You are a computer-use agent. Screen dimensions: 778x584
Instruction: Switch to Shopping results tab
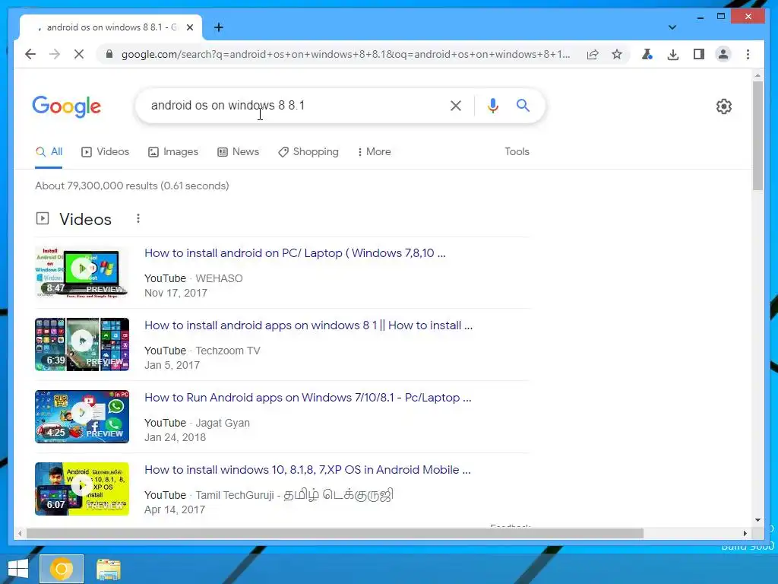tap(308, 152)
